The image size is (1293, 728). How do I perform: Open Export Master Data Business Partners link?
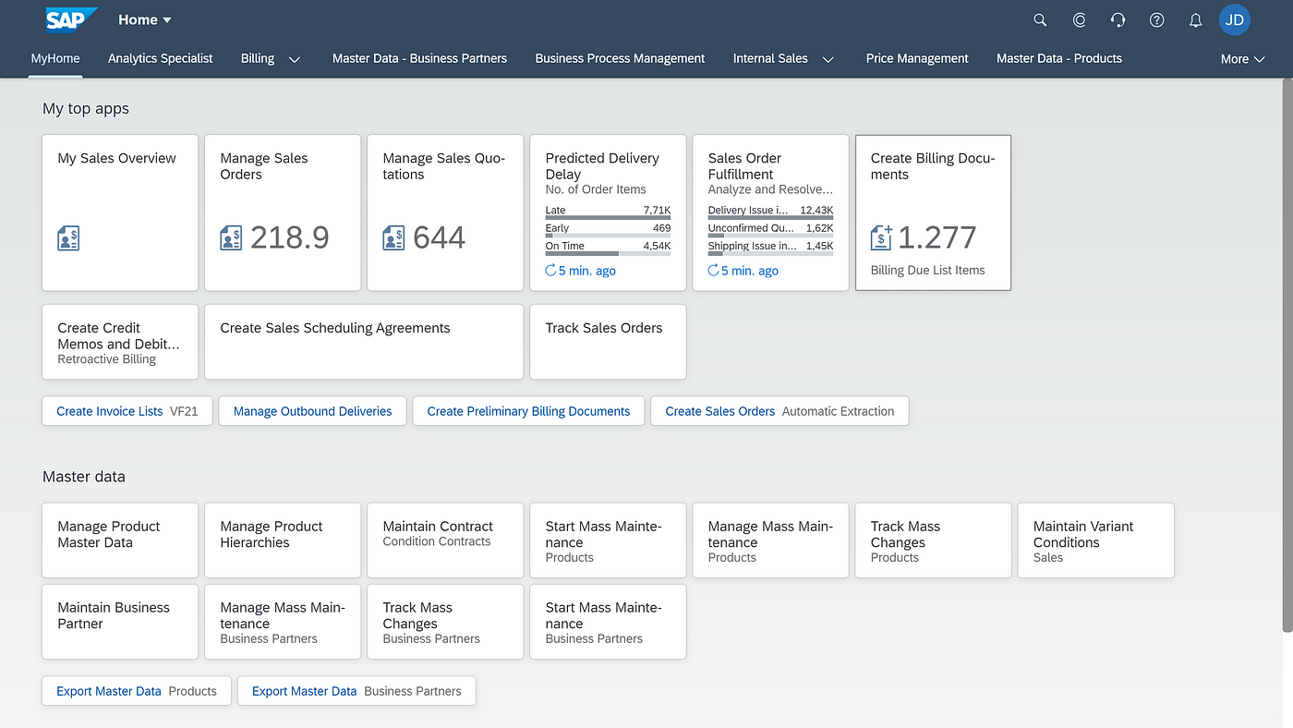356,691
